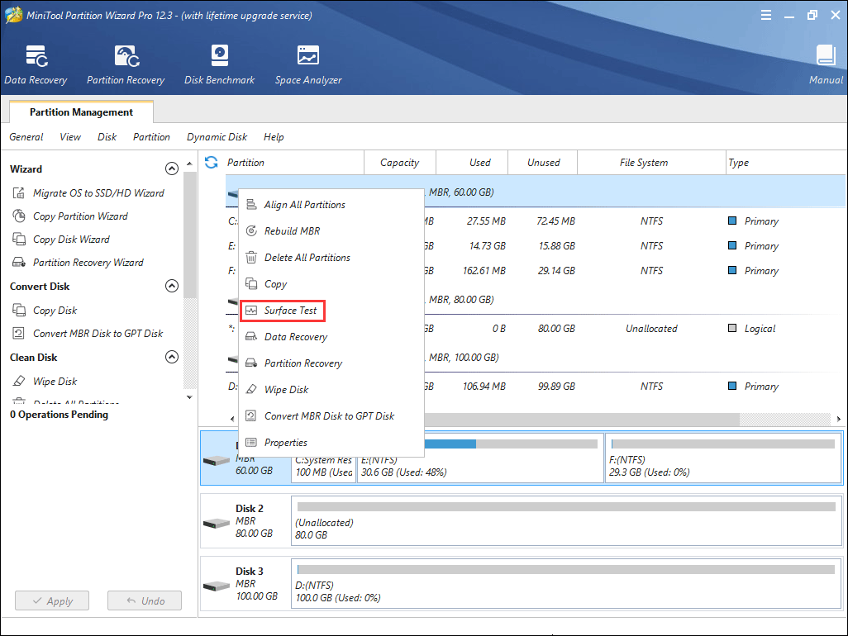
Task: Sort by Type column header
Action: [785, 163]
